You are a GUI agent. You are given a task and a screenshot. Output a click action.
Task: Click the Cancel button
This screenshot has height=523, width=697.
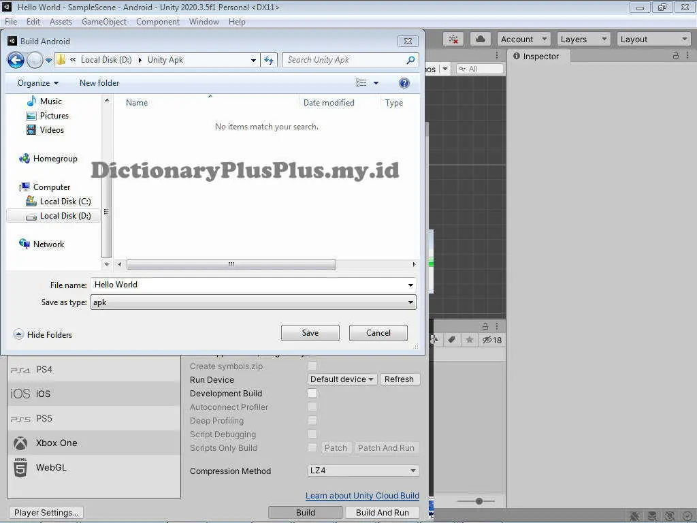coord(378,333)
